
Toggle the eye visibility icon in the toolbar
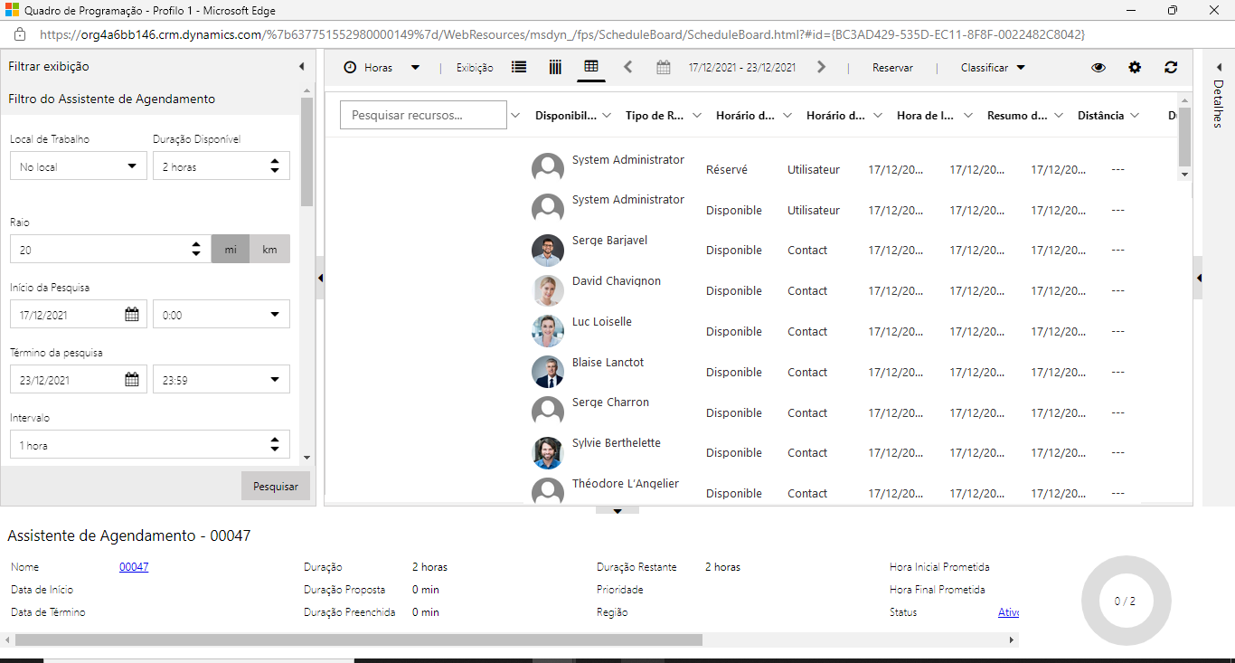[x=1098, y=68]
